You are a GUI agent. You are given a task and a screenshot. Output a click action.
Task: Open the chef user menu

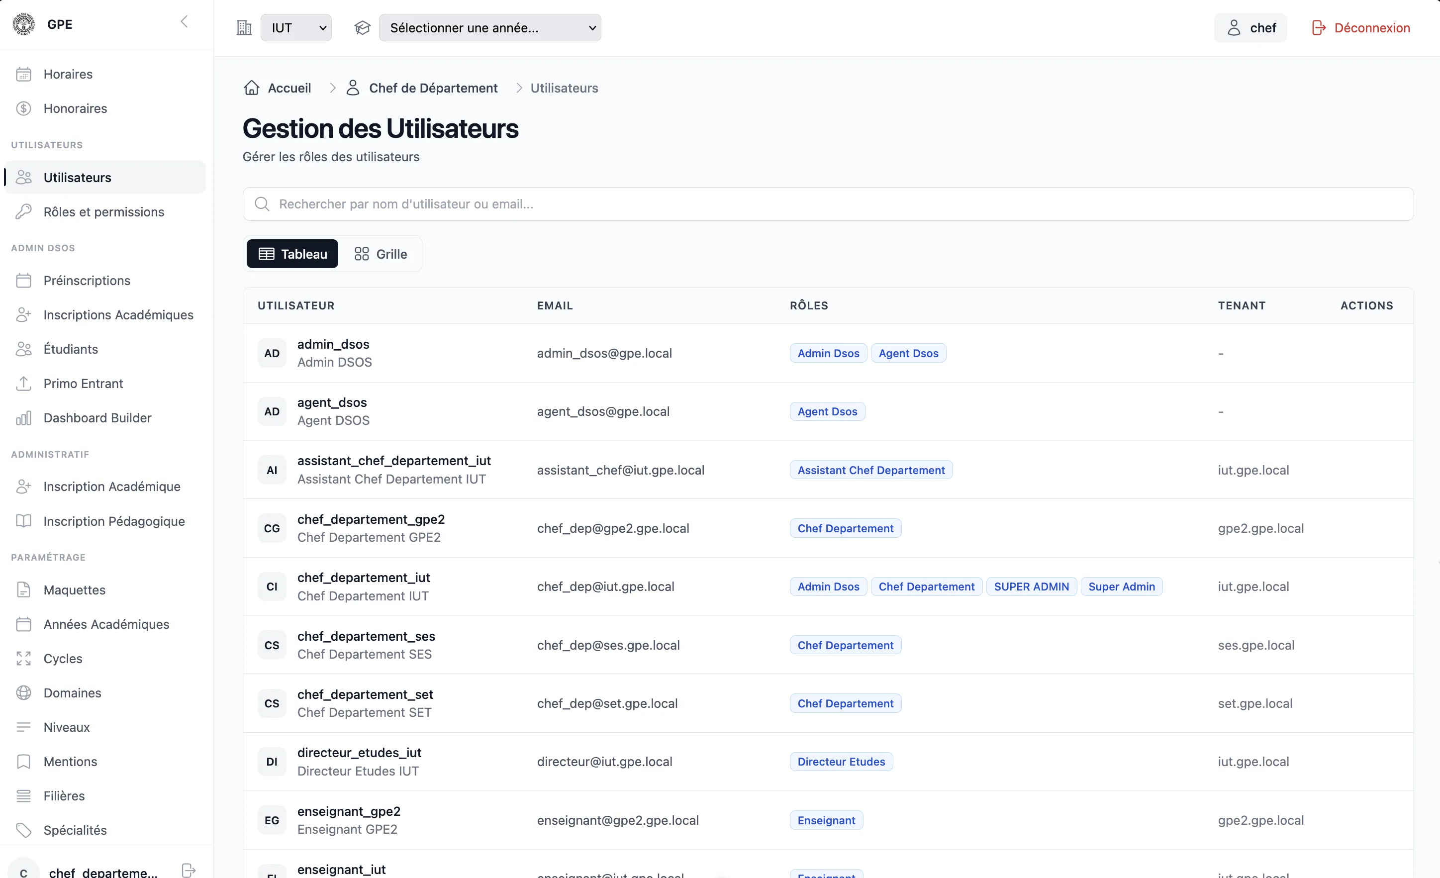[1250, 27]
